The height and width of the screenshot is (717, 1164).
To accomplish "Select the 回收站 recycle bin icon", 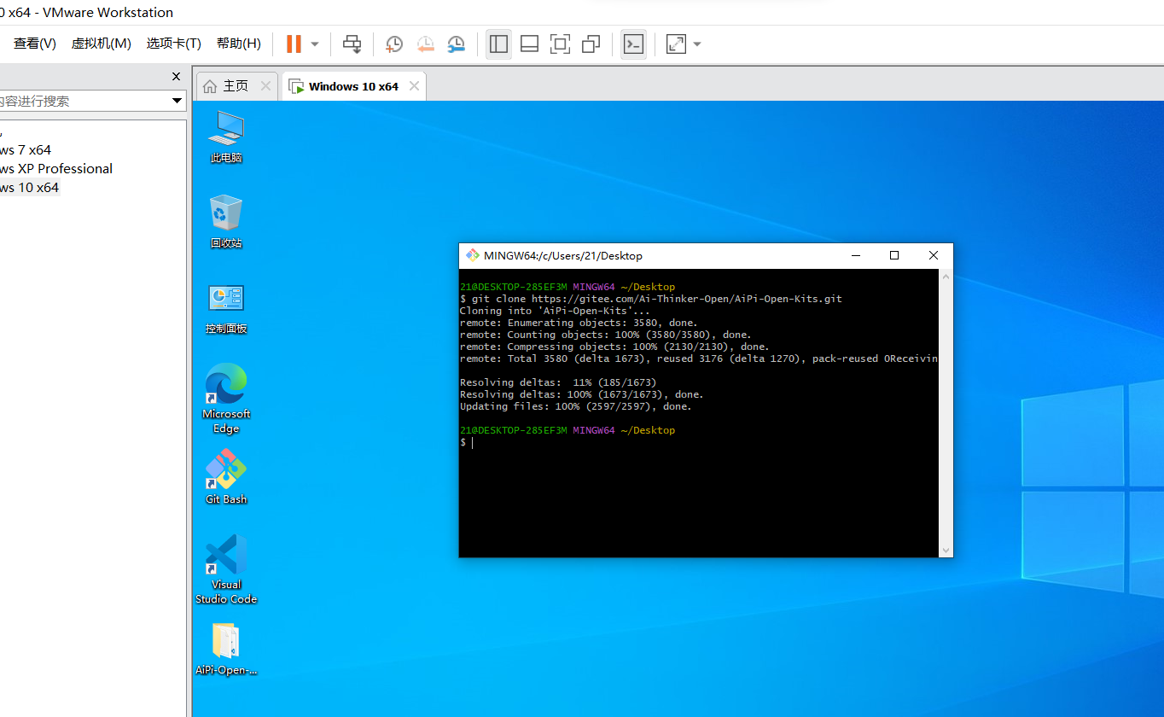I will coord(226,221).
